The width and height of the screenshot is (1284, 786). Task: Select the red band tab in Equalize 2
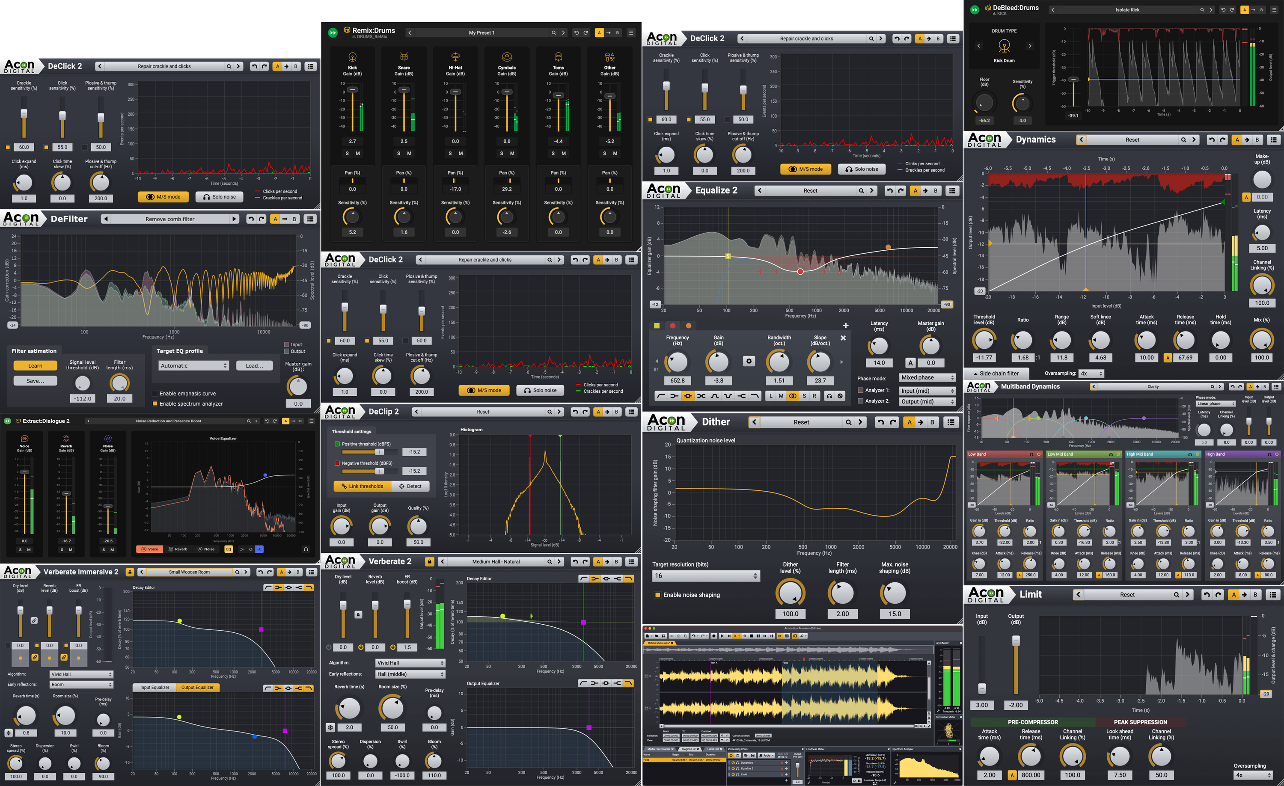click(x=672, y=326)
